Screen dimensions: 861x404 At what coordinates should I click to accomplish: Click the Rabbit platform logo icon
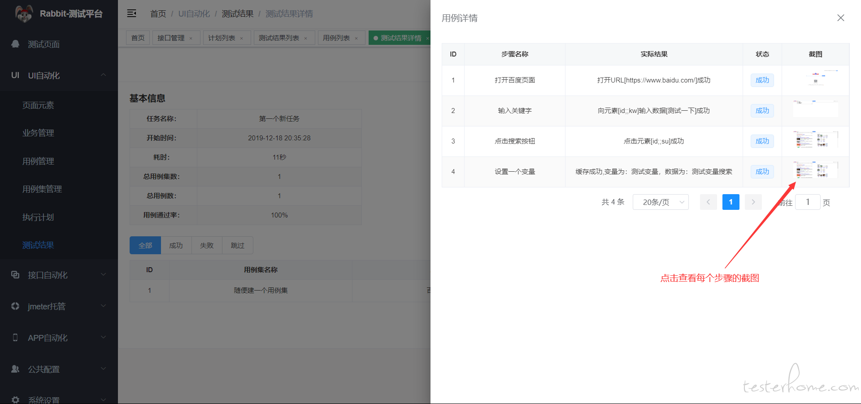pyautogui.click(x=24, y=13)
